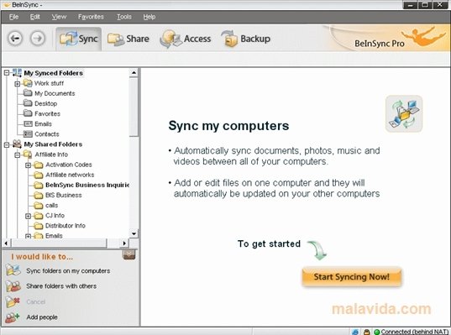Image resolution: width=451 pixels, height=335 pixels.
Task: Switch to the Access tab
Action: click(x=186, y=39)
